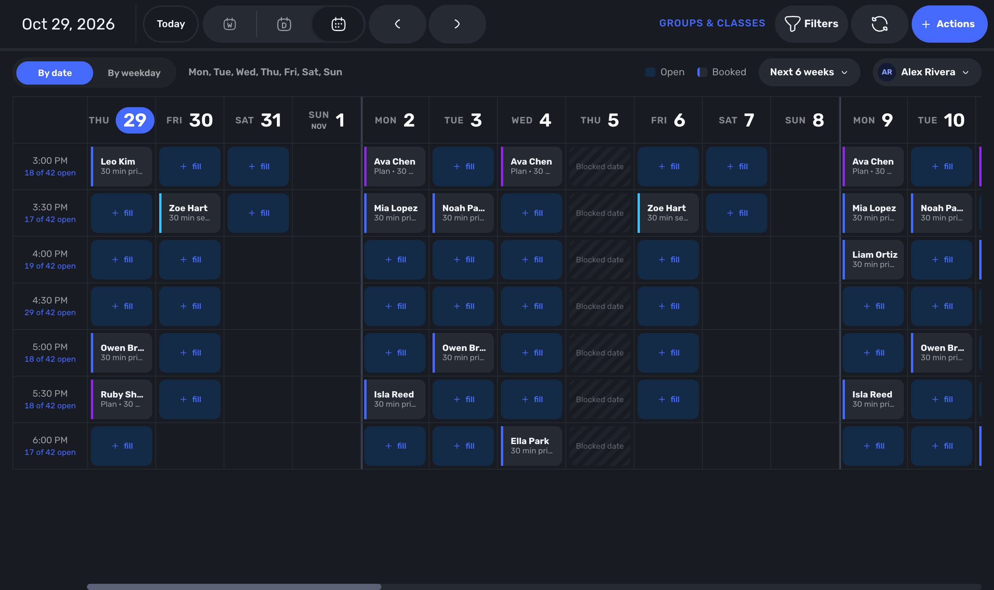Select the Monday 2 date header
This screenshot has width=994, height=590.
(395, 120)
